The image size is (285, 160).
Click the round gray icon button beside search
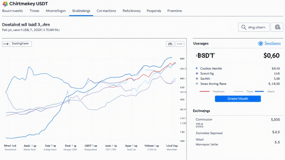pos(277,27)
